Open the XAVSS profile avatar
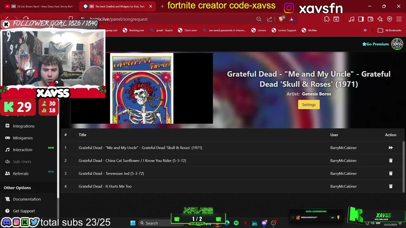Screen dimensions: 406x228 pyautogui.click(x=397, y=44)
